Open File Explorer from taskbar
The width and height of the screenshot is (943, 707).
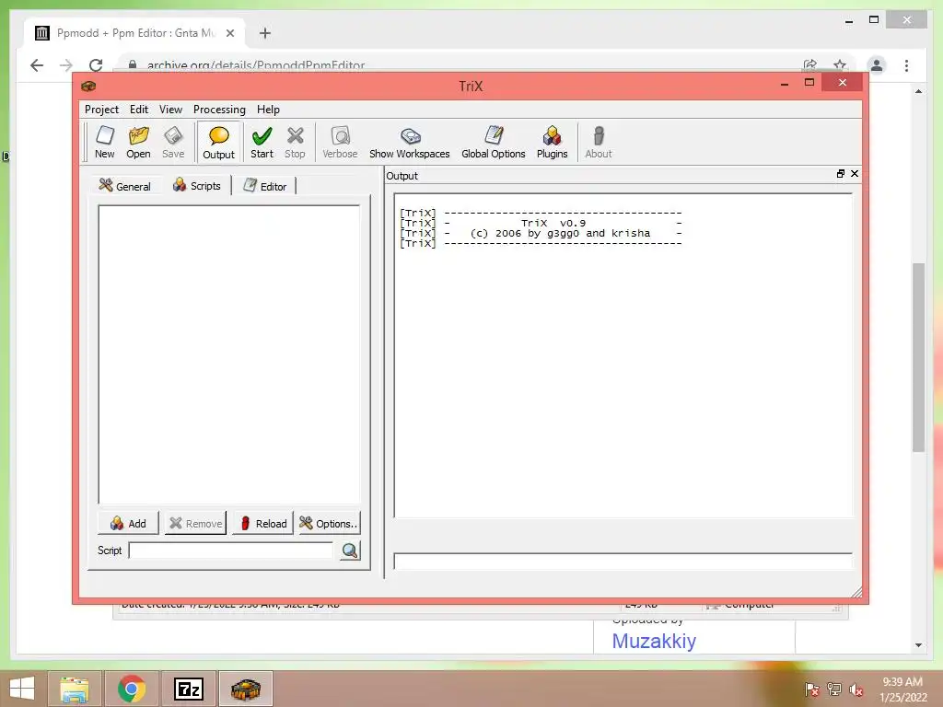(75, 689)
